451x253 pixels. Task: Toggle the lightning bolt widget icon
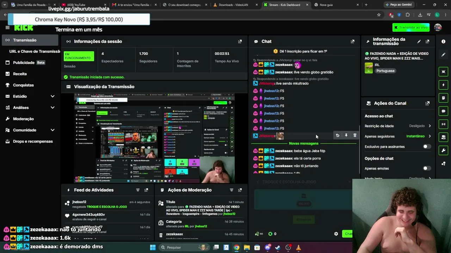443,85
